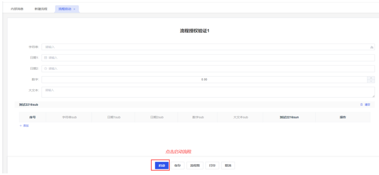Click 清空 to clear the subtable

pos(367,105)
